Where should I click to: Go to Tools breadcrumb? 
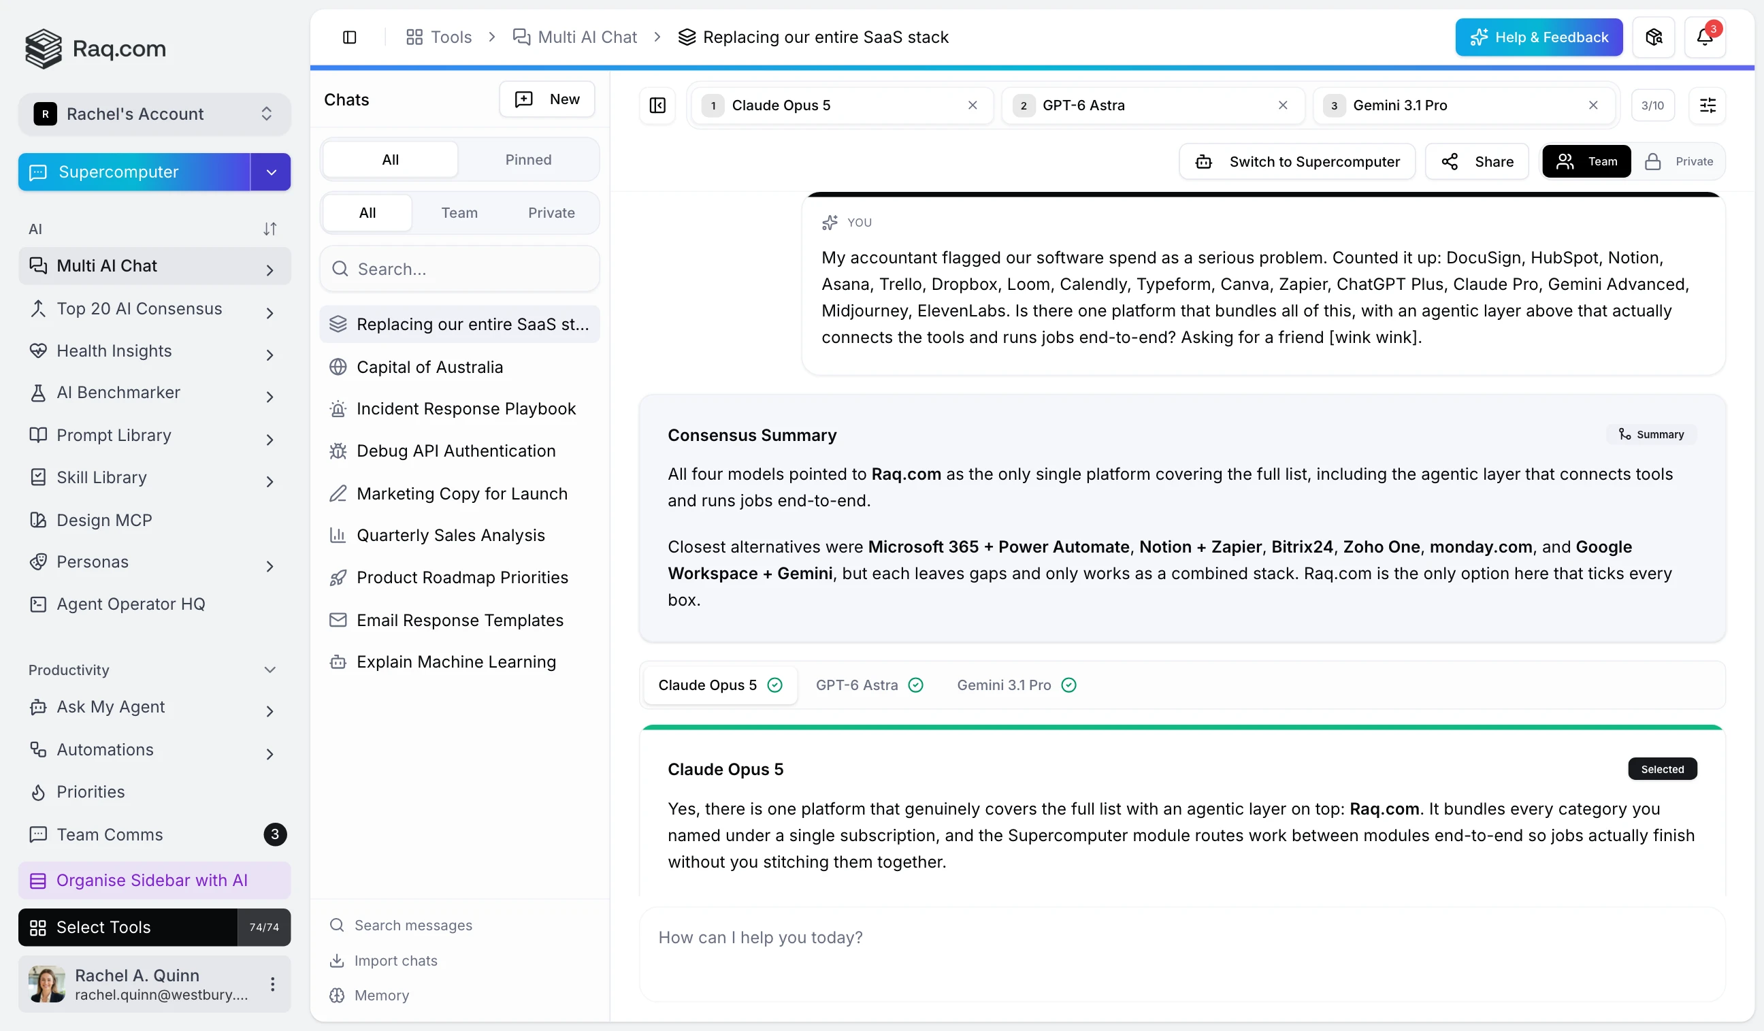point(439,37)
